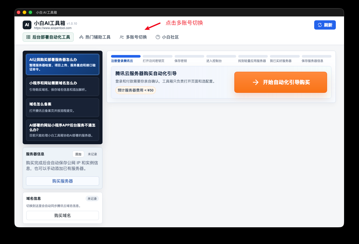Click the question mark icon beside 小白社区

coord(158,37)
